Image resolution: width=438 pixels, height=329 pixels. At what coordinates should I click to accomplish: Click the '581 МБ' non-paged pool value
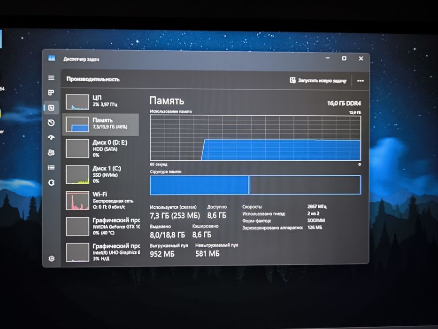click(x=207, y=254)
